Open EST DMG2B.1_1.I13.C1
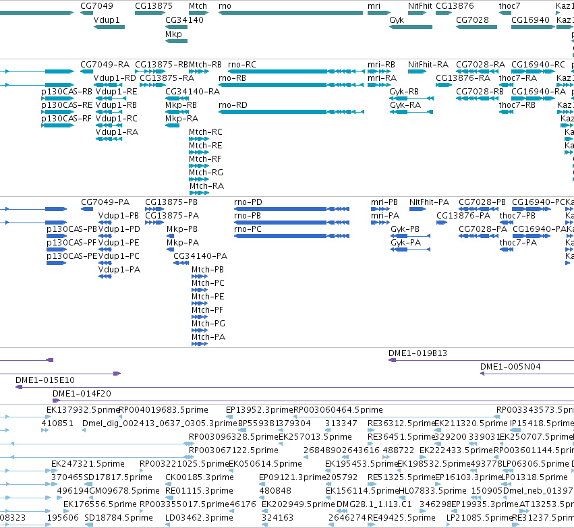574x528 pixels. pos(374,504)
